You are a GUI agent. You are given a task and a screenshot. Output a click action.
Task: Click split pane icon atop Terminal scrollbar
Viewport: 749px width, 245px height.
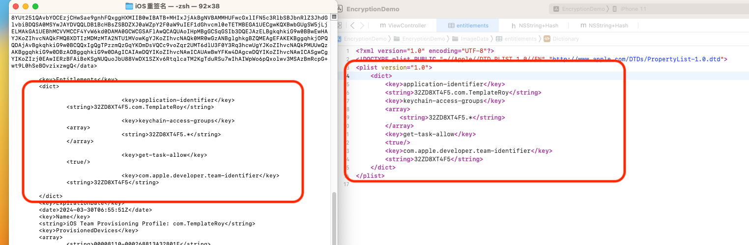point(334,17)
